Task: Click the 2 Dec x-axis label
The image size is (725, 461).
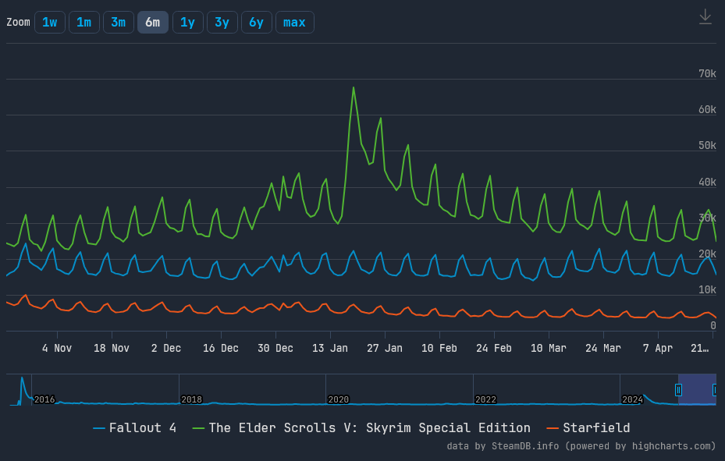Action: tap(166, 349)
